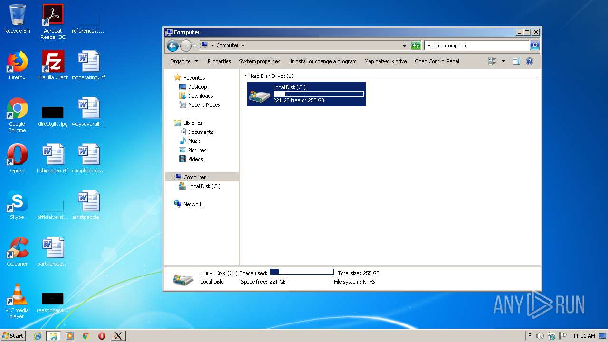Focus the Search Computer field
Image resolution: width=608 pixels, height=342 pixels.
[476, 46]
